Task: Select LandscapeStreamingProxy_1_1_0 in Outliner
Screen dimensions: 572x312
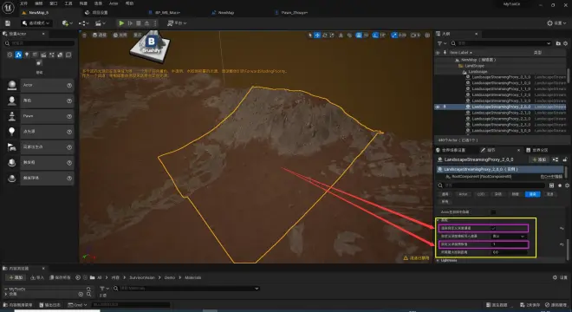Action: click(x=501, y=89)
